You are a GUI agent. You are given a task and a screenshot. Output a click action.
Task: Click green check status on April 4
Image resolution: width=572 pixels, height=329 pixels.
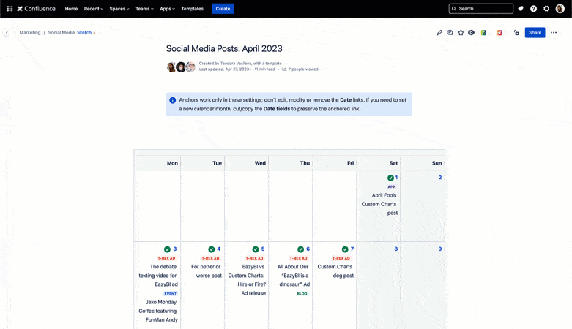[x=211, y=249]
